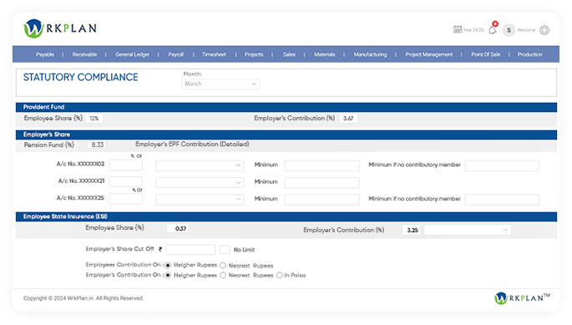Click the PF Employee Share field showing 12%
This screenshot has width=572, height=325.
click(94, 119)
